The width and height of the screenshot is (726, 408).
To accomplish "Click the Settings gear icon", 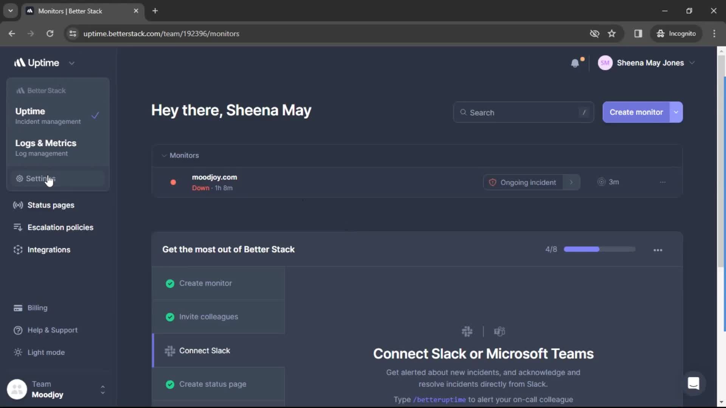I will pyautogui.click(x=19, y=178).
